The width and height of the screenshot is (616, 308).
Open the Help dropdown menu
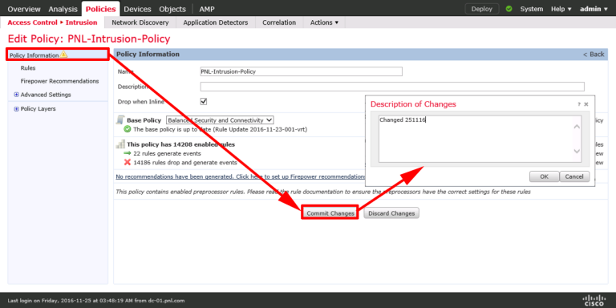561,9
